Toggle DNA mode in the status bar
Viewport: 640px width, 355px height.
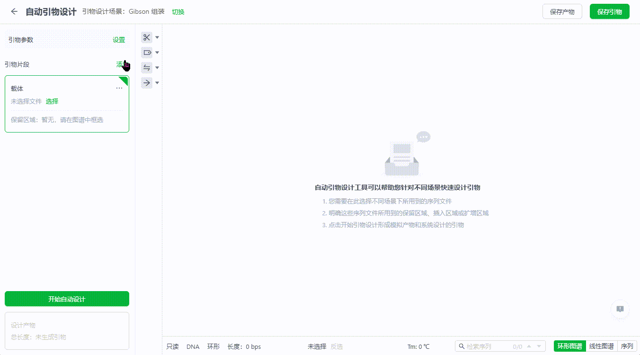193,346
